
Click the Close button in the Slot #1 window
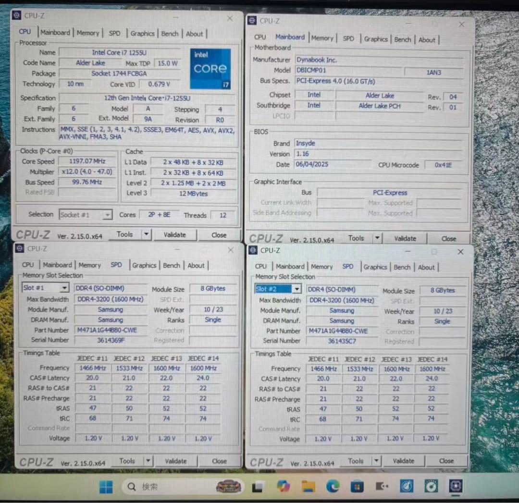[x=219, y=461]
